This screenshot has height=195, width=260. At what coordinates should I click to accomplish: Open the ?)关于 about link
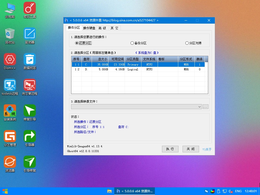207,149
